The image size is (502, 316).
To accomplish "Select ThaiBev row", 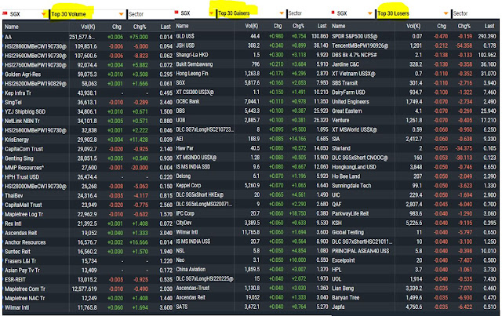I will (89, 195).
